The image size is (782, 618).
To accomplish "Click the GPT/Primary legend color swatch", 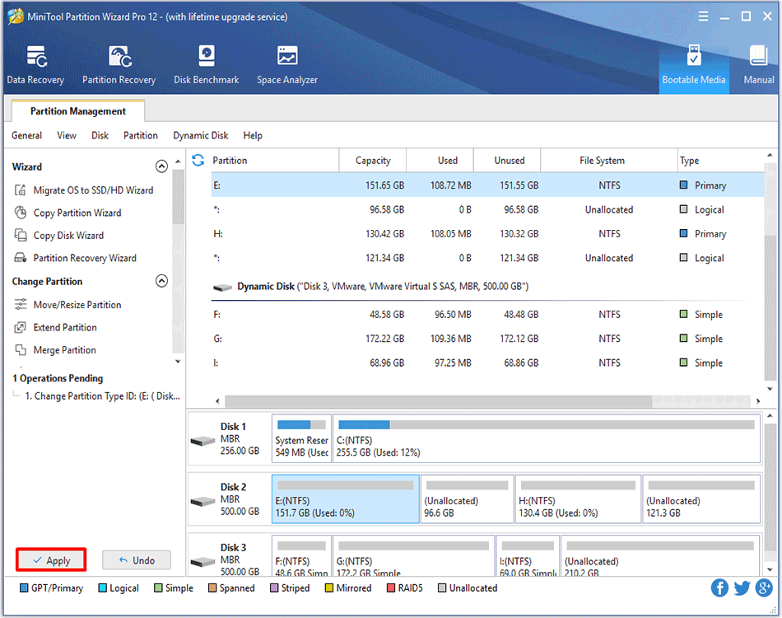I will point(23,588).
